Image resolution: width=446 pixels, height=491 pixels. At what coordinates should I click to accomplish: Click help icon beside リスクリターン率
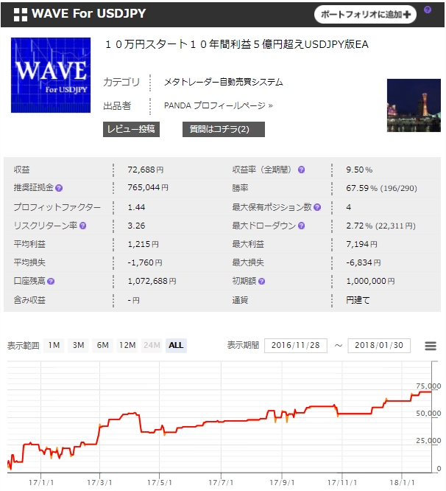pyautogui.click(x=82, y=226)
